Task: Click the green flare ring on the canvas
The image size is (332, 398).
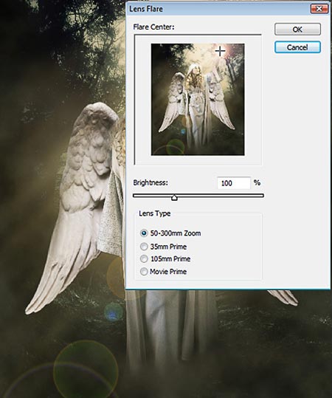Action: point(86,372)
